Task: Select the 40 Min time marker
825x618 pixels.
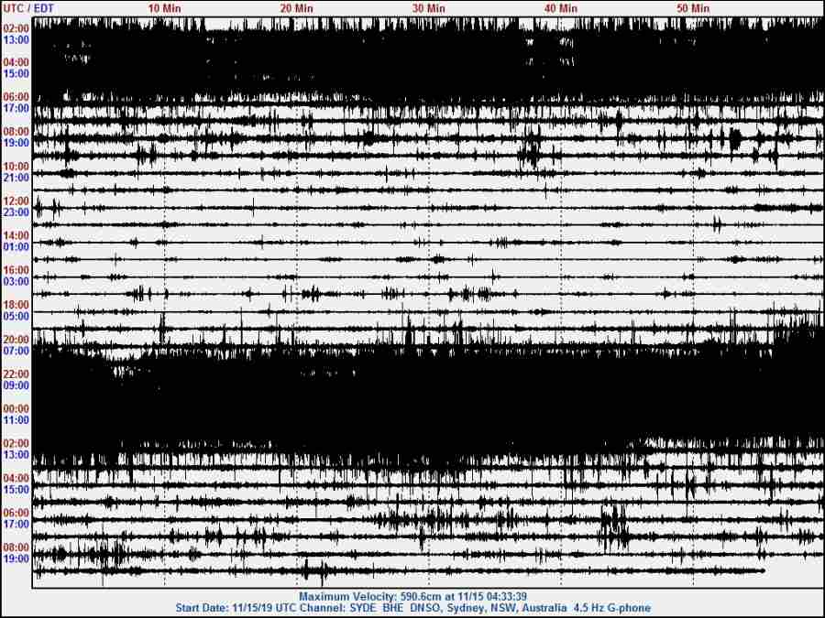Action: pyautogui.click(x=561, y=7)
